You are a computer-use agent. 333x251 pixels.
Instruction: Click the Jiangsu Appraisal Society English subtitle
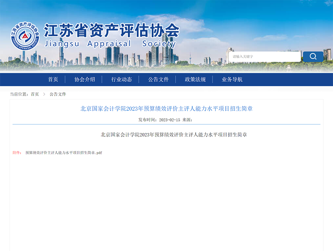coord(110,44)
